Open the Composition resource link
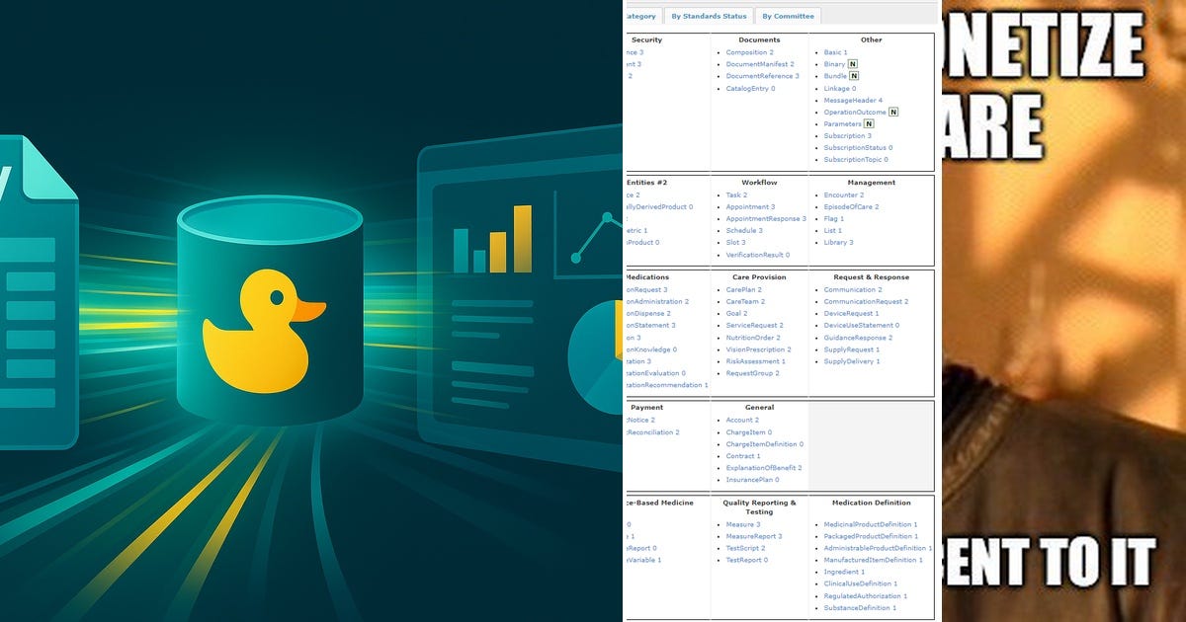The height and width of the screenshot is (622, 1186). pyautogui.click(x=746, y=52)
